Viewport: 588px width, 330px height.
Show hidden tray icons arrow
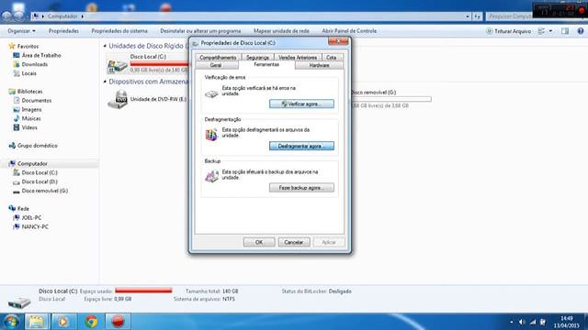click(512, 322)
